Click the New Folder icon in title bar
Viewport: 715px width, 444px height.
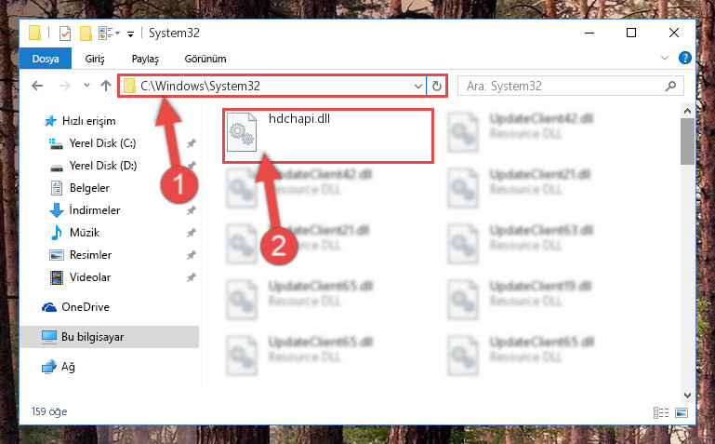point(86,34)
